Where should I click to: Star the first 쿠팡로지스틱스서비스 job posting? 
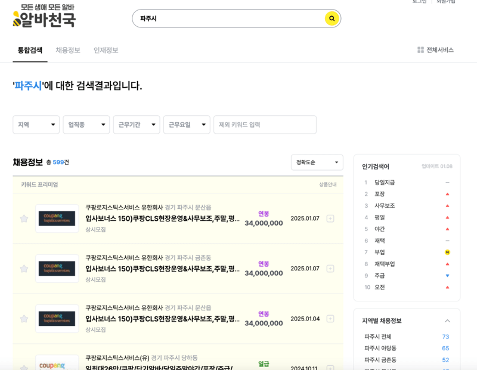click(x=24, y=218)
